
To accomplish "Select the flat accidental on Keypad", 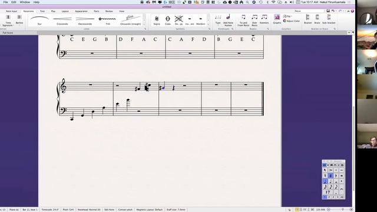I will click(336, 175).
